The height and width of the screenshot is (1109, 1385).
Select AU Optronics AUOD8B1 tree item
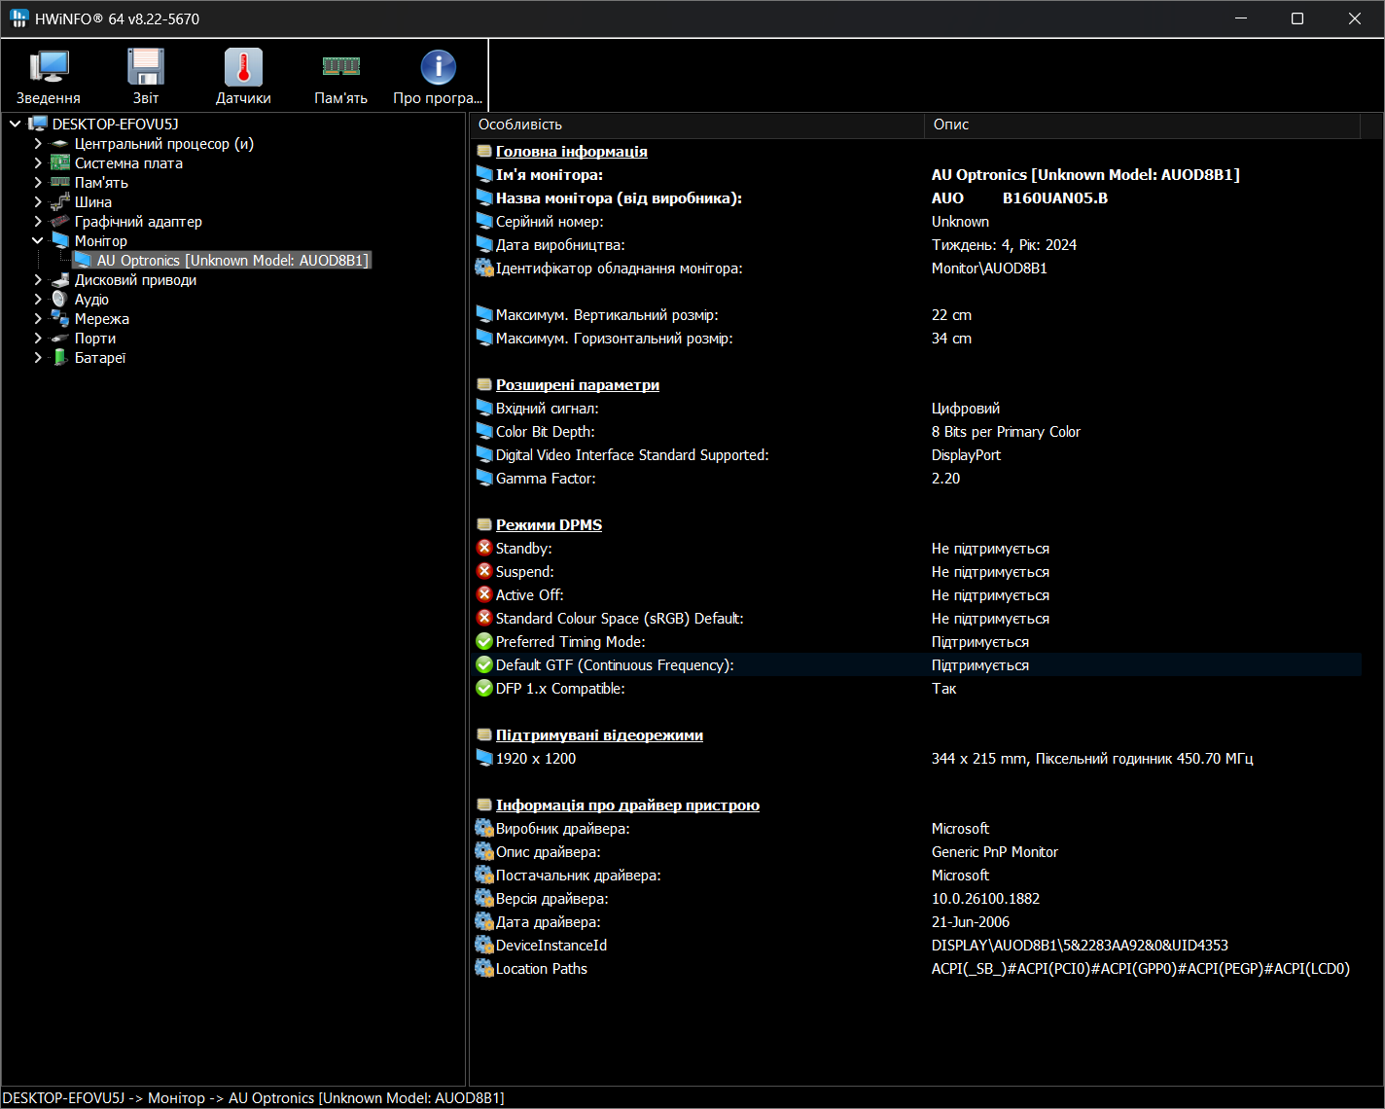[232, 261]
